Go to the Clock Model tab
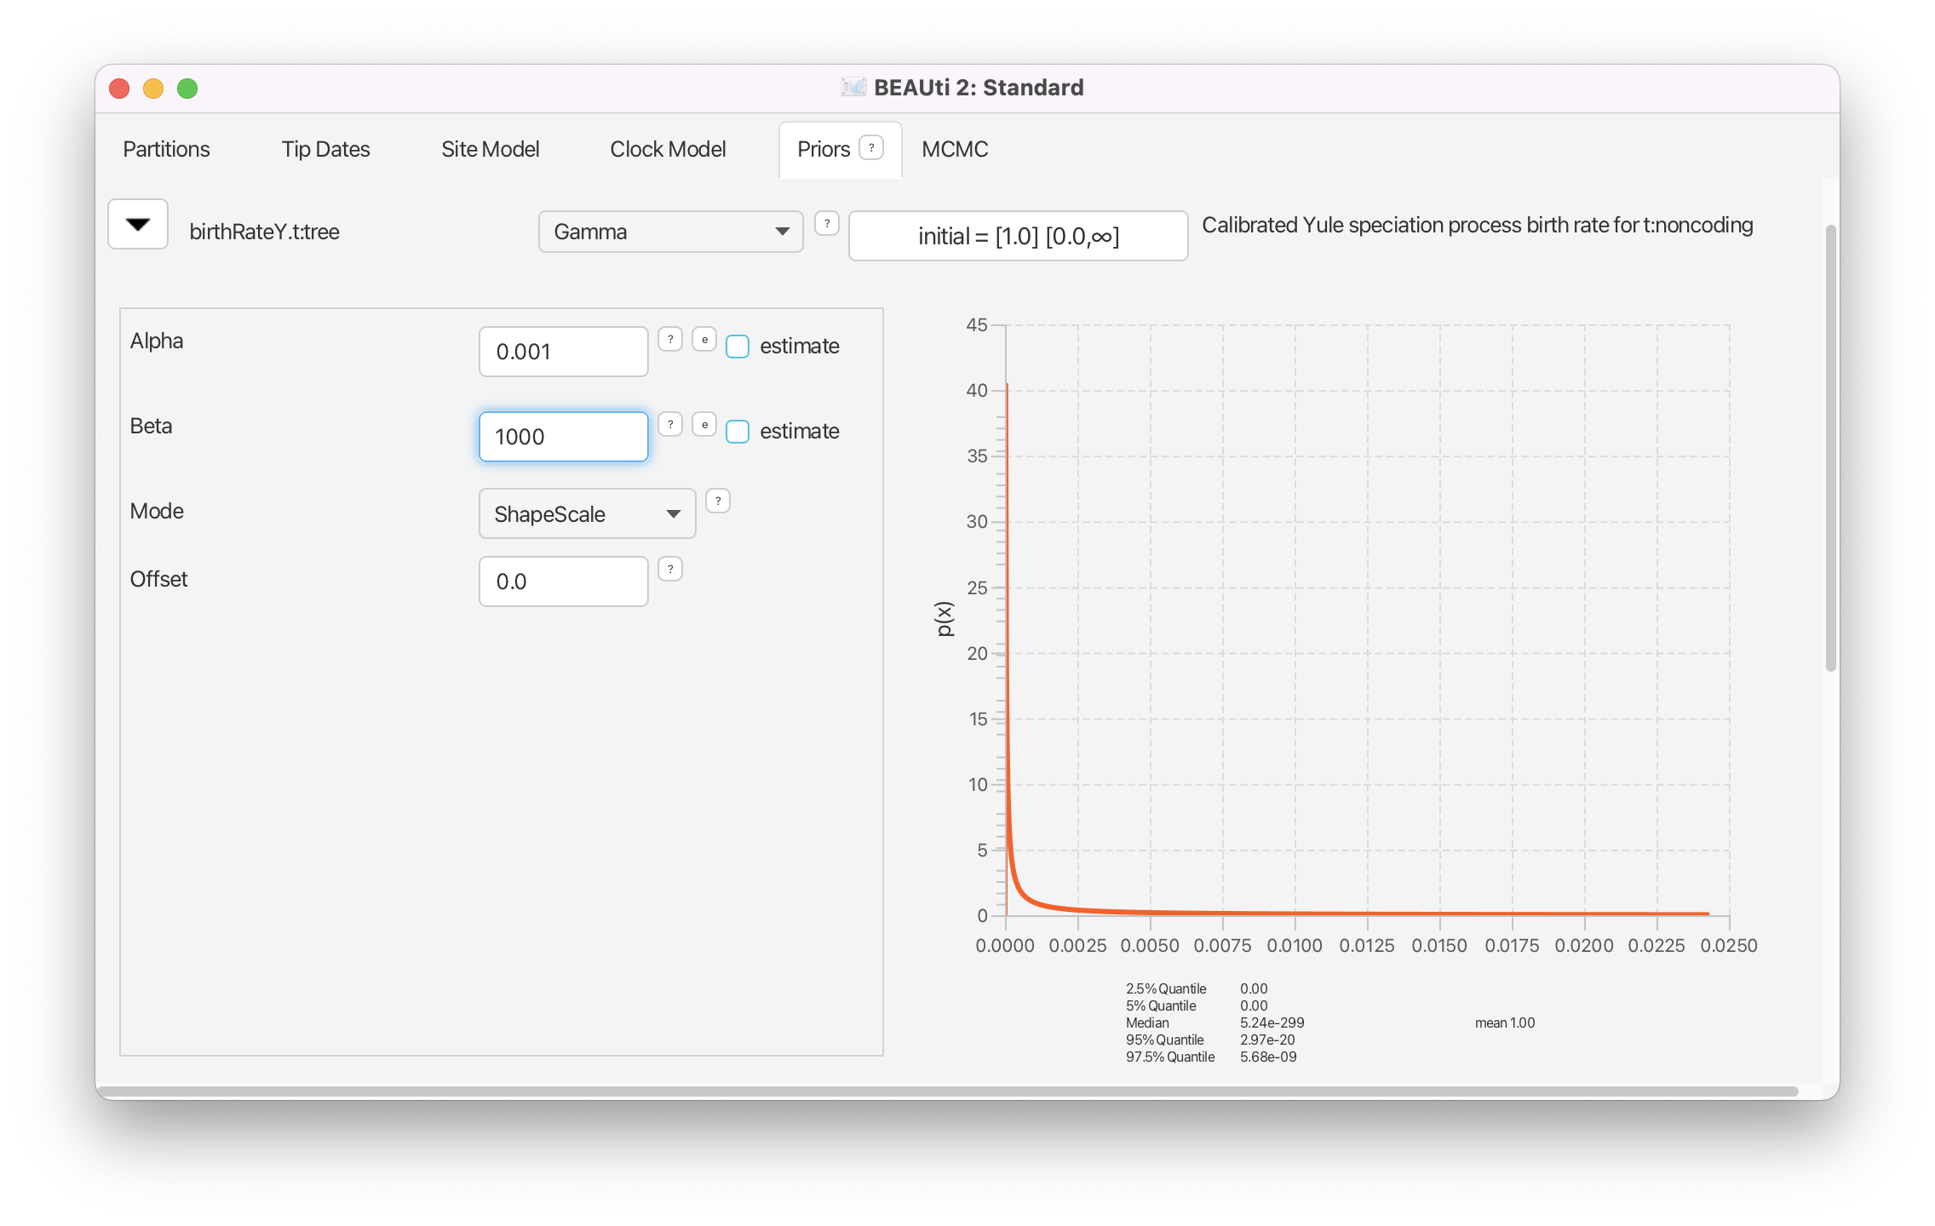This screenshot has height=1226, width=1935. coord(668,149)
